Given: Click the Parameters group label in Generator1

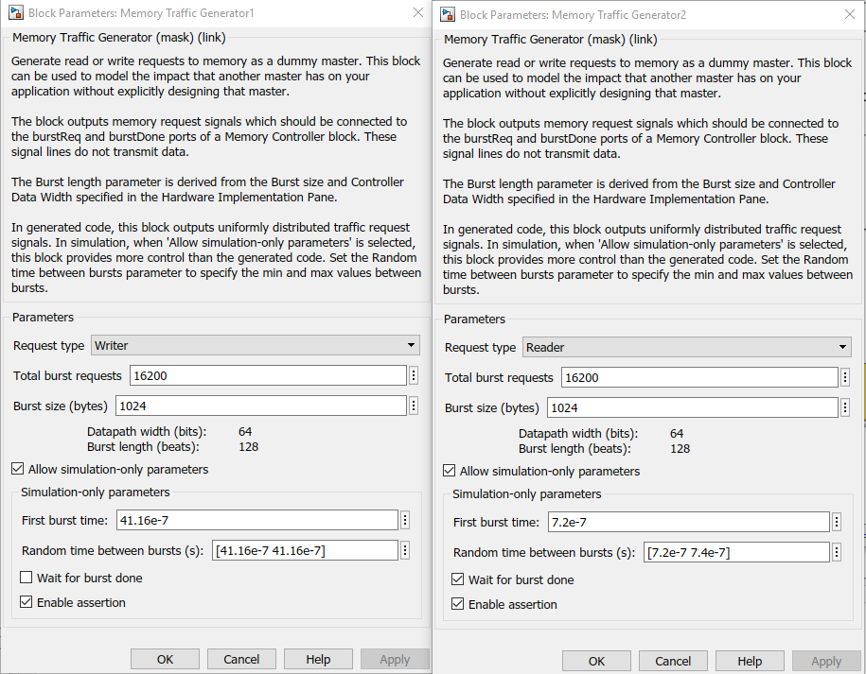Looking at the screenshot, I should [x=43, y=317].
